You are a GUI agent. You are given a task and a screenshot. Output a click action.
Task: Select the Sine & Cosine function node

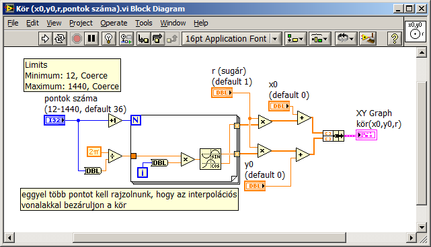[x=210, y=159]
